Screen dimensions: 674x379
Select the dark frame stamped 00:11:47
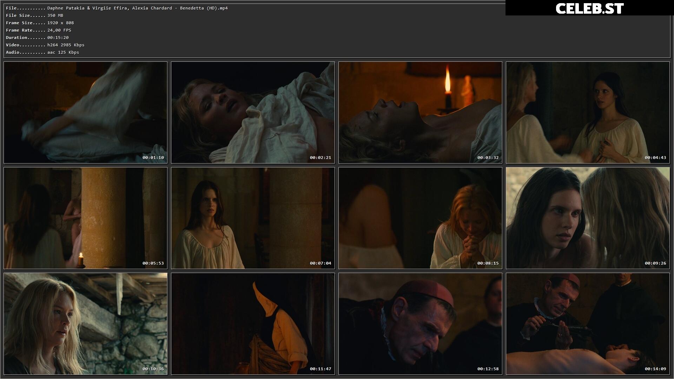(253, 324)
